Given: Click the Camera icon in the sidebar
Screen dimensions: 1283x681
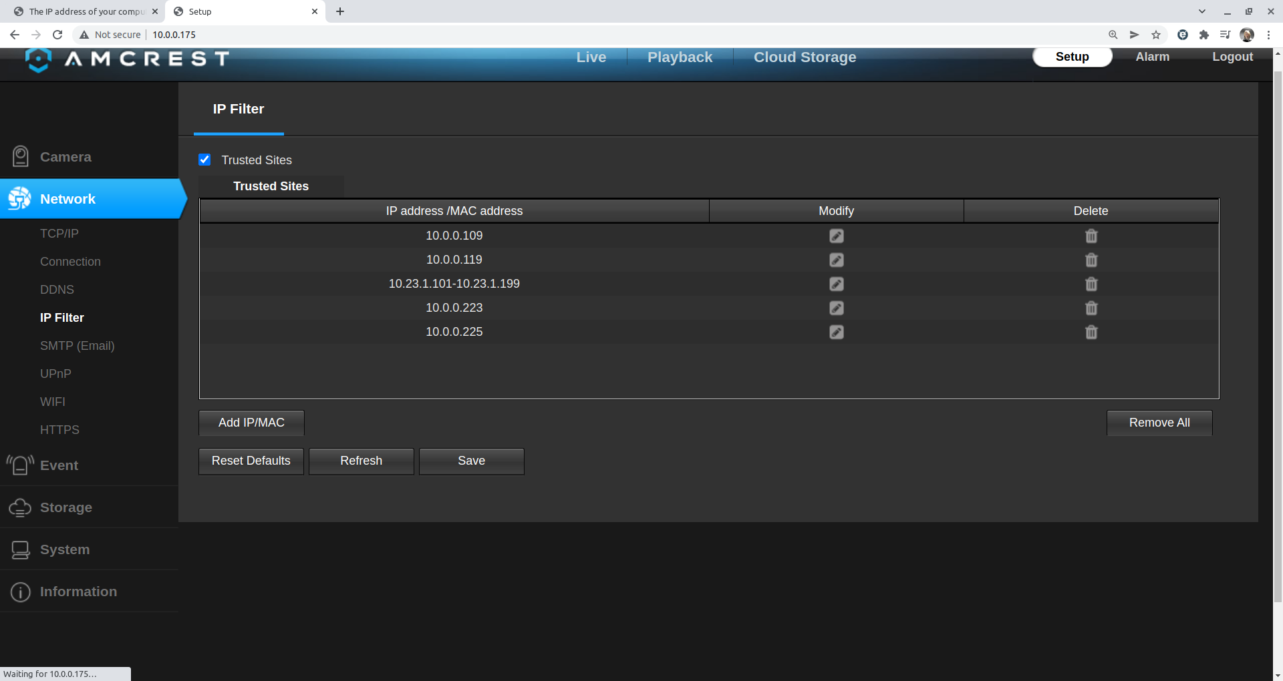Looking at the screenshot, I should coord(21,156).
